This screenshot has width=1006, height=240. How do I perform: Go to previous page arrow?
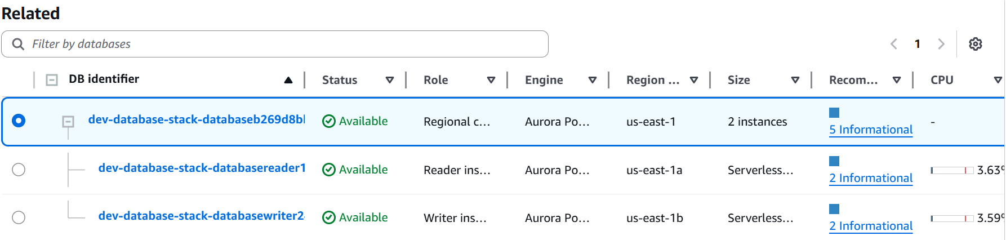click(894, 44)
